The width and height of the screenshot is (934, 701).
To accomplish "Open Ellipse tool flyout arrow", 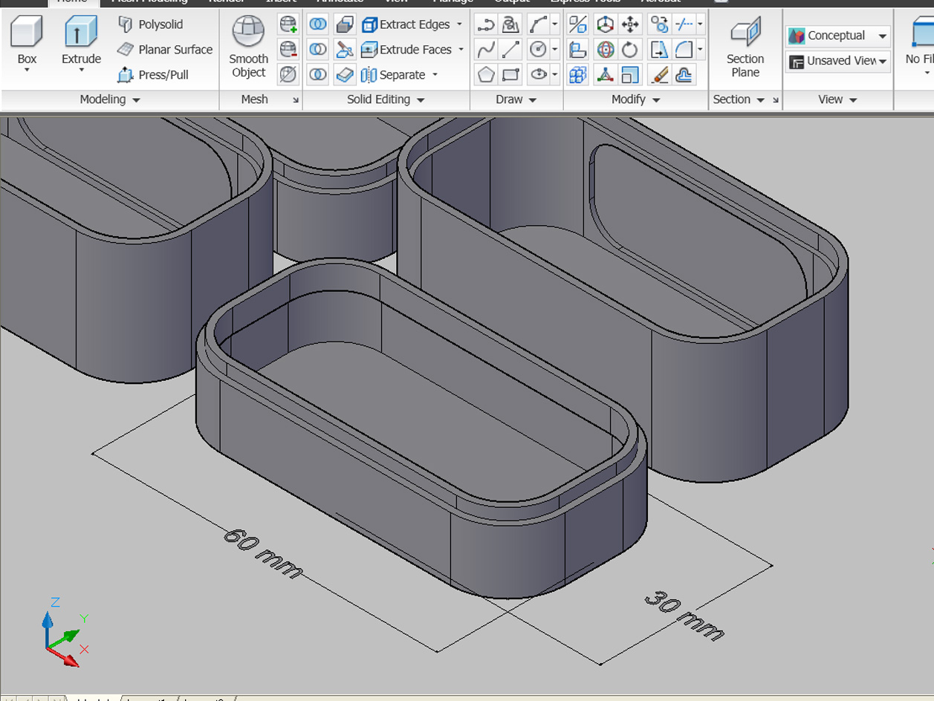I will click(x=555, y=74).
